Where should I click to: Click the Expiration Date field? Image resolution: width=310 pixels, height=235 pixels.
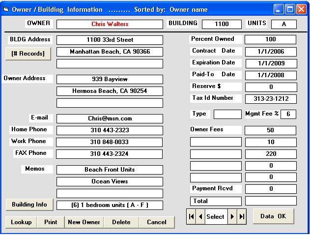(x=271, y=63)
